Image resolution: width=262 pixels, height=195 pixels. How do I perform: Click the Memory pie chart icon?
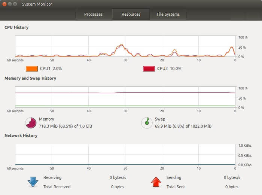31,123
